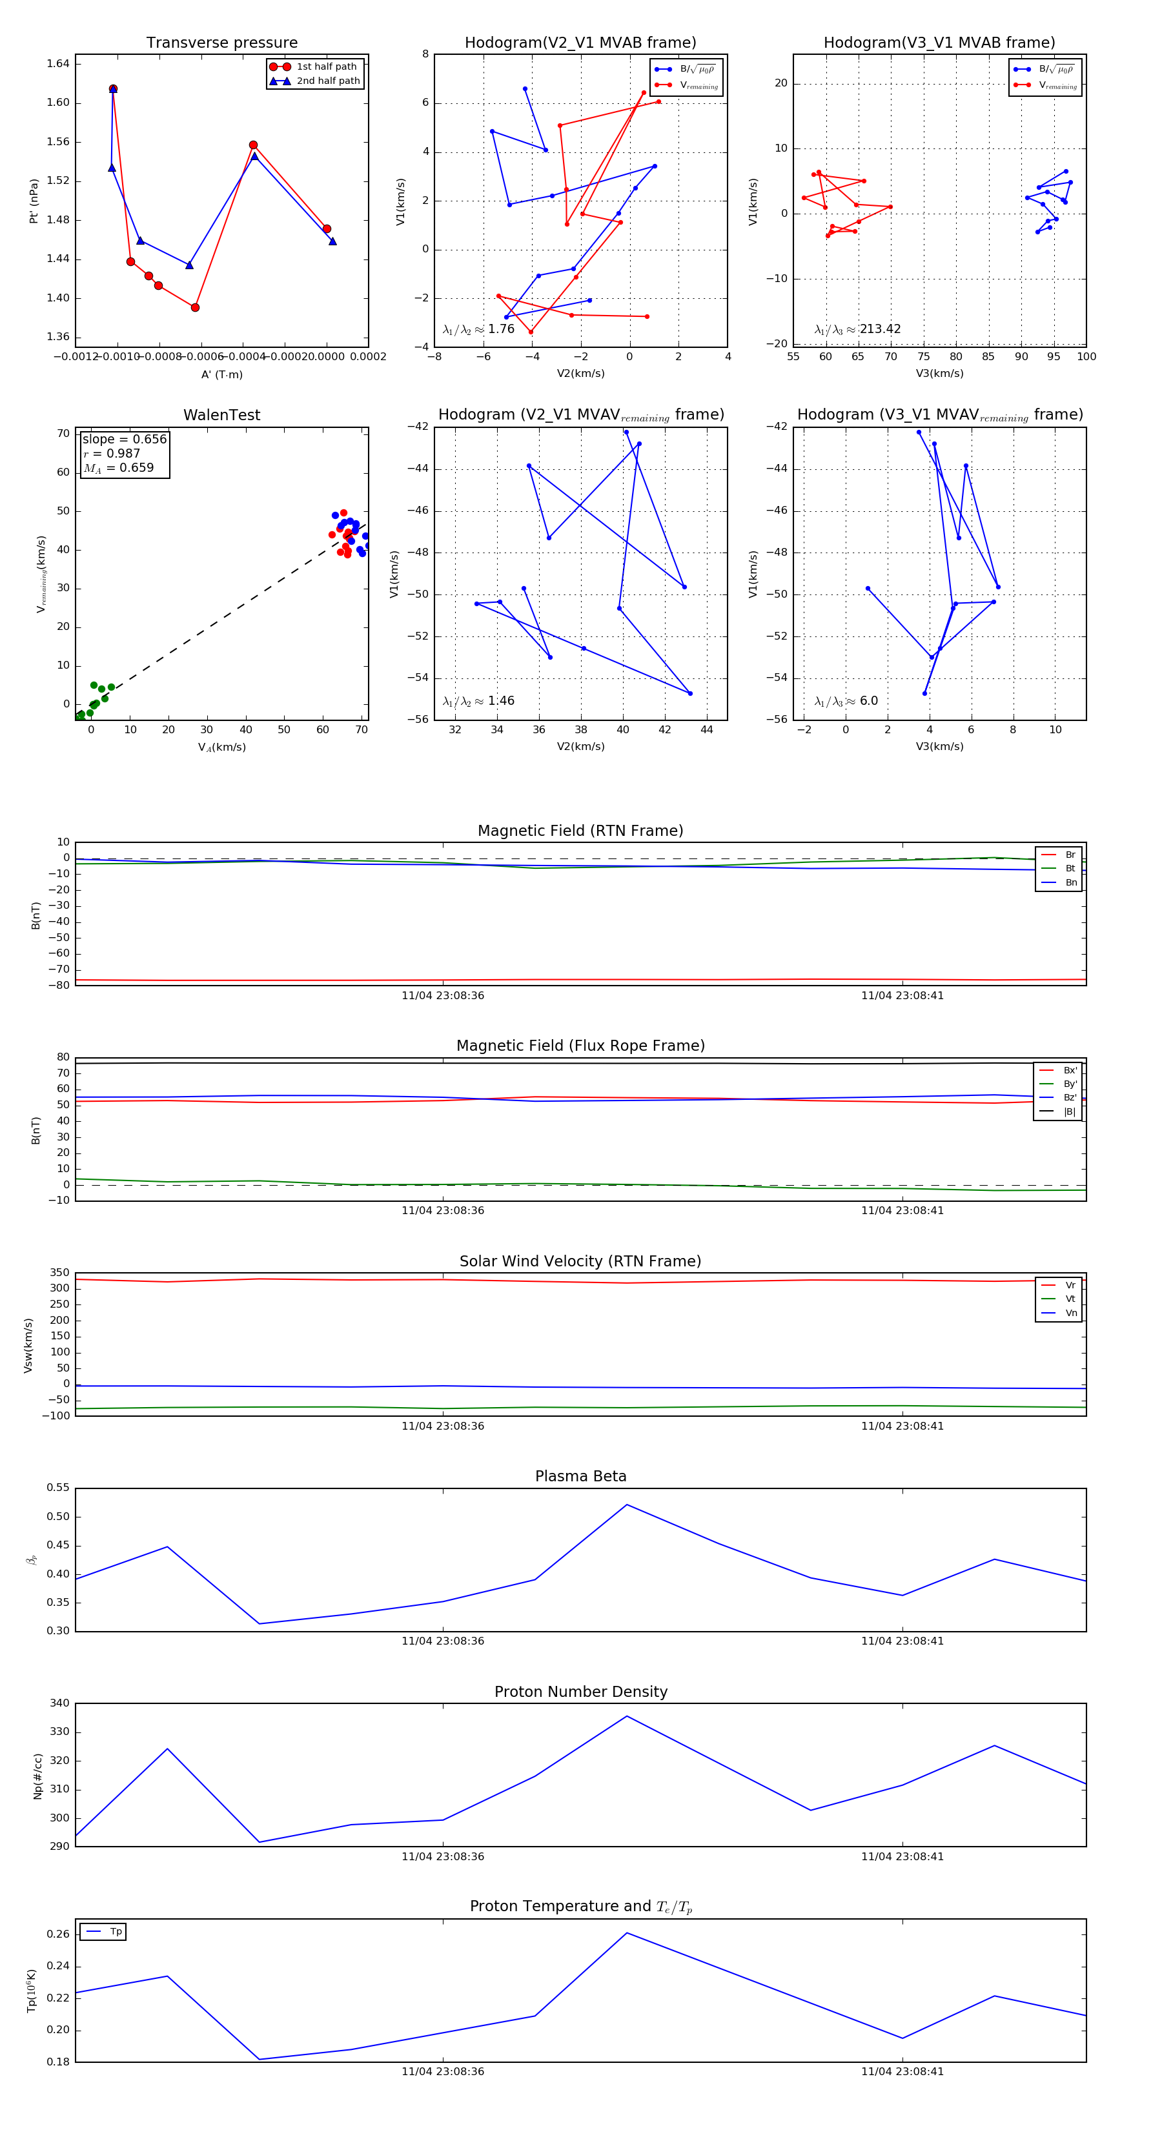Click the "WalenTest" plot title
Screen dimensions: 1162x2130
click(221, 415)
